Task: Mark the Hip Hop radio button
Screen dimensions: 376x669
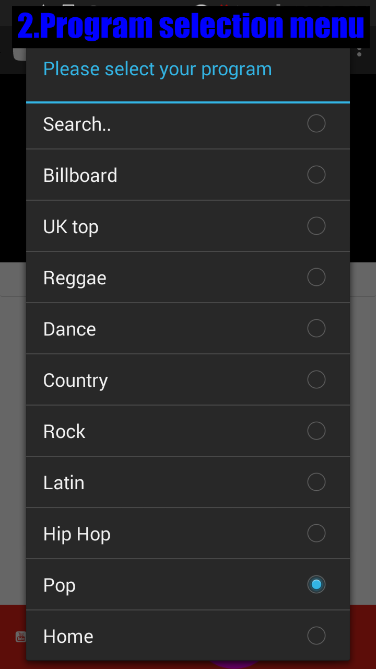Action: coord(316,534)
